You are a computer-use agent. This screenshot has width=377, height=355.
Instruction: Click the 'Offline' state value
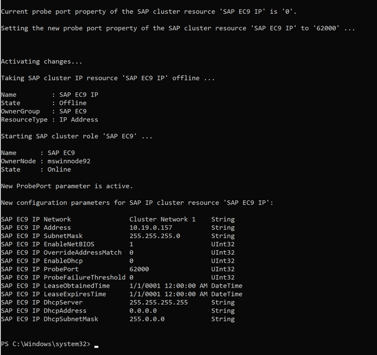tap(73, 103)
